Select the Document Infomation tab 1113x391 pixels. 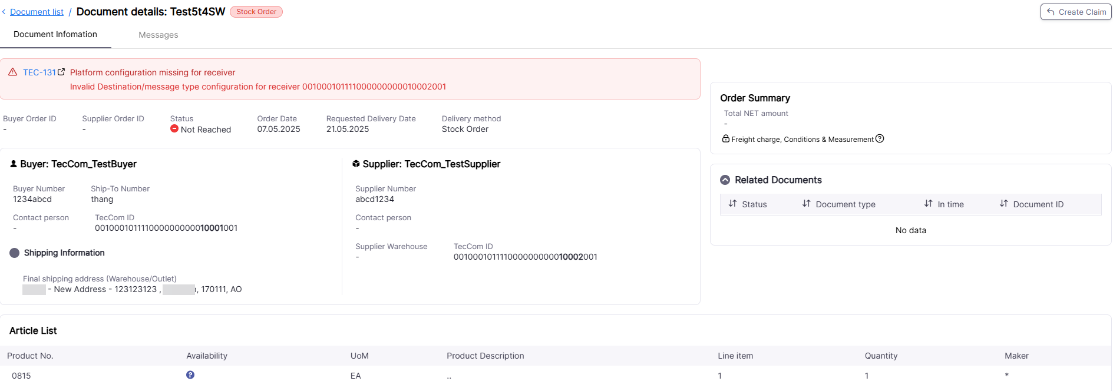coord(55,34)
